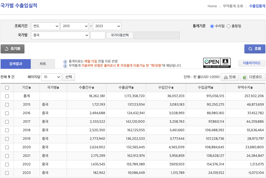The image size is (266, 178).
Task: Click 2021 import count 5,956,859
Action: (x=177, y=156)
